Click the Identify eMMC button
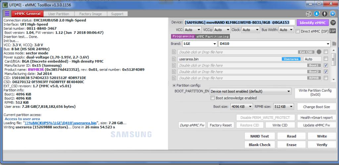 pyautogui.click(x=313, y=23)
